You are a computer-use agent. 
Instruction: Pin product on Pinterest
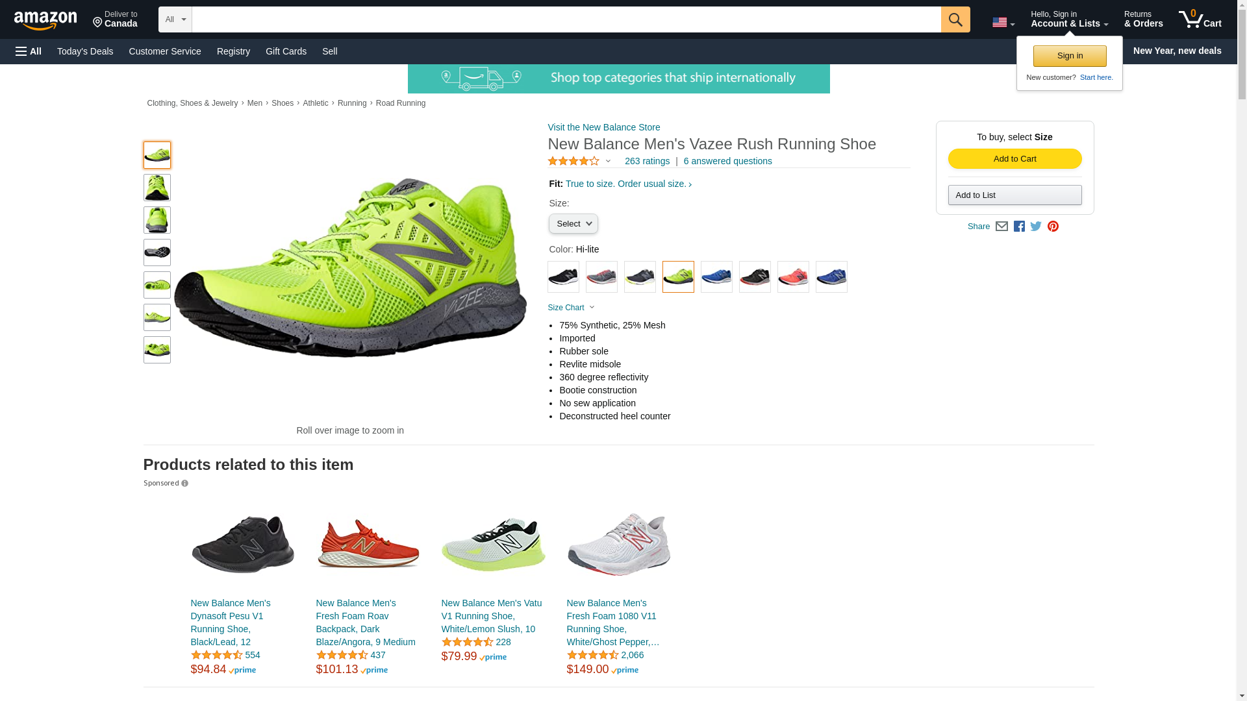tap(1053, 227)
